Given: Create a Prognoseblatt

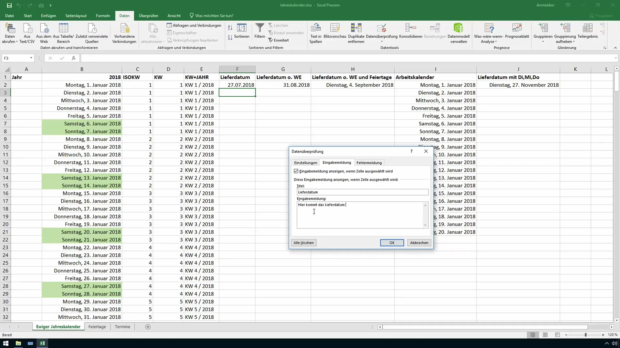Looking at the screenshot, I should pyautogui.click(x=517, y=31).
